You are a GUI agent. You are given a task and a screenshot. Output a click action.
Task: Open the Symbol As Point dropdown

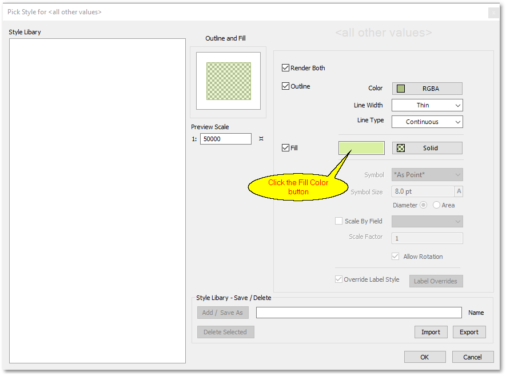pos(427,175)
